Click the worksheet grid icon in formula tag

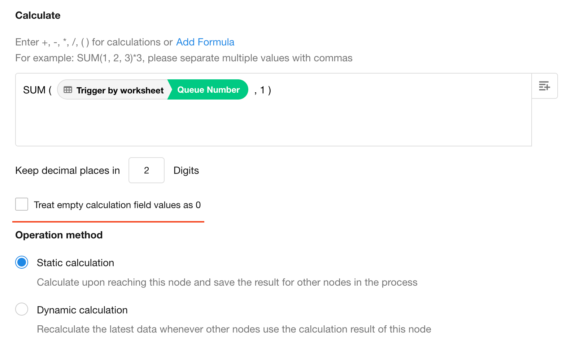[x=68, y=90]
